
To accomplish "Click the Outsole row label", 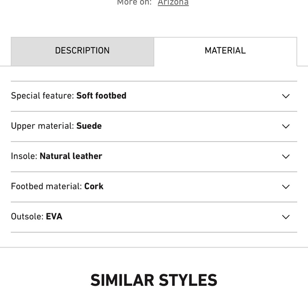I will (x=27, y=217).
